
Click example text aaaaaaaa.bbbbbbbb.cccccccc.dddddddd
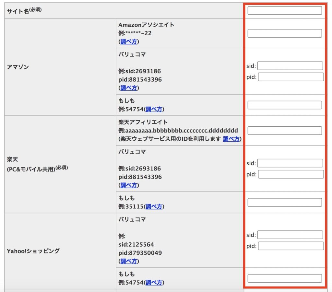tap(182, 131)
